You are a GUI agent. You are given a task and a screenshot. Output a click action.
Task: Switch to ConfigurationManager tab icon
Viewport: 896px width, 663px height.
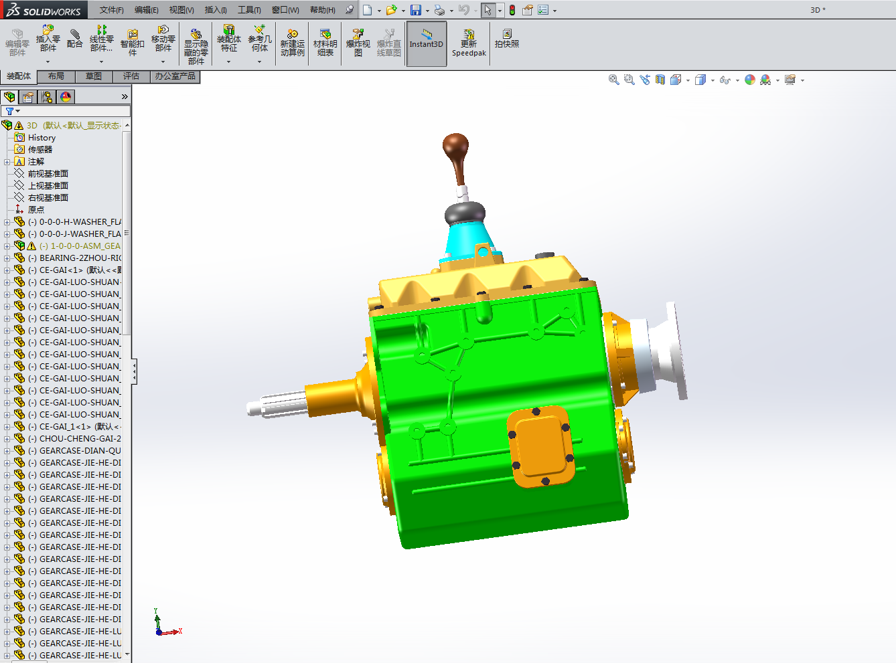[47, 97]
